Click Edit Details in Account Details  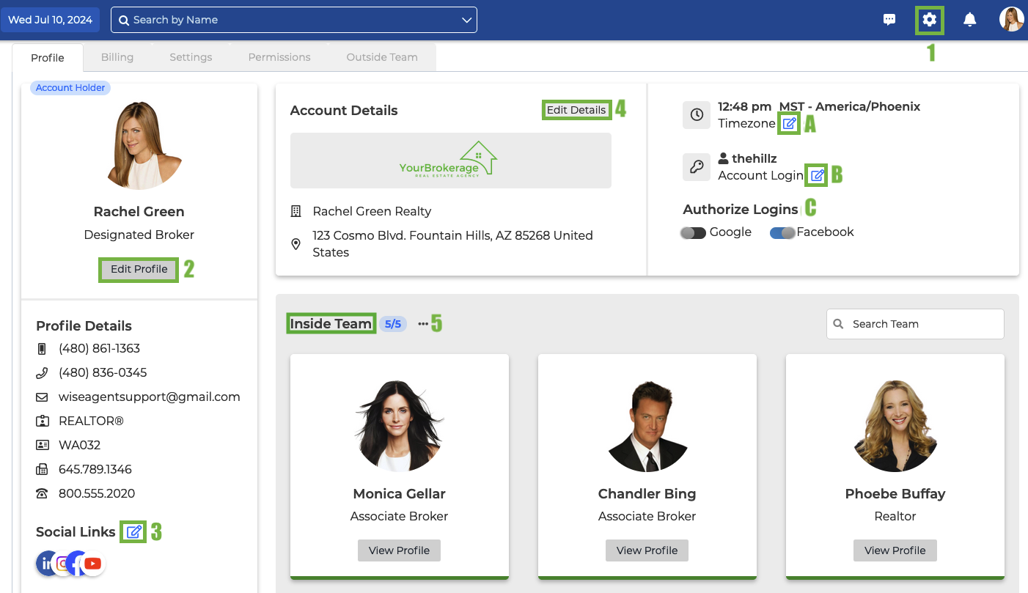pos(576,110)
